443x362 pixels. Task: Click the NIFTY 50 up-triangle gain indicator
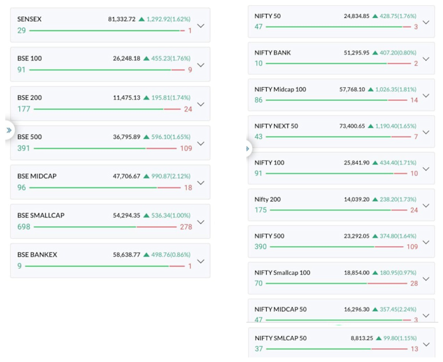tap(375, 16)
